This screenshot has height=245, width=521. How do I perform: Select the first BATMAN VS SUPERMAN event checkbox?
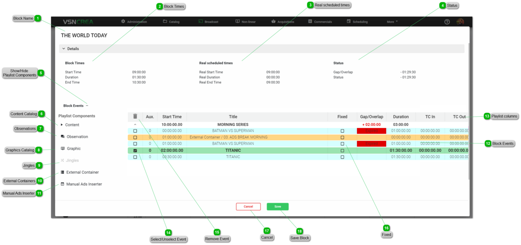tap(135, 131)
